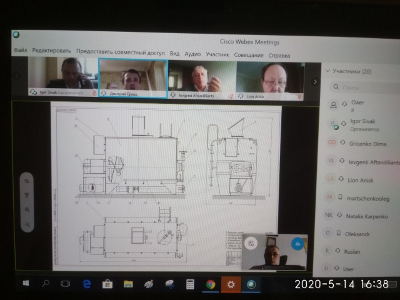Open Windows taskbar search

(x=46, y=283)
